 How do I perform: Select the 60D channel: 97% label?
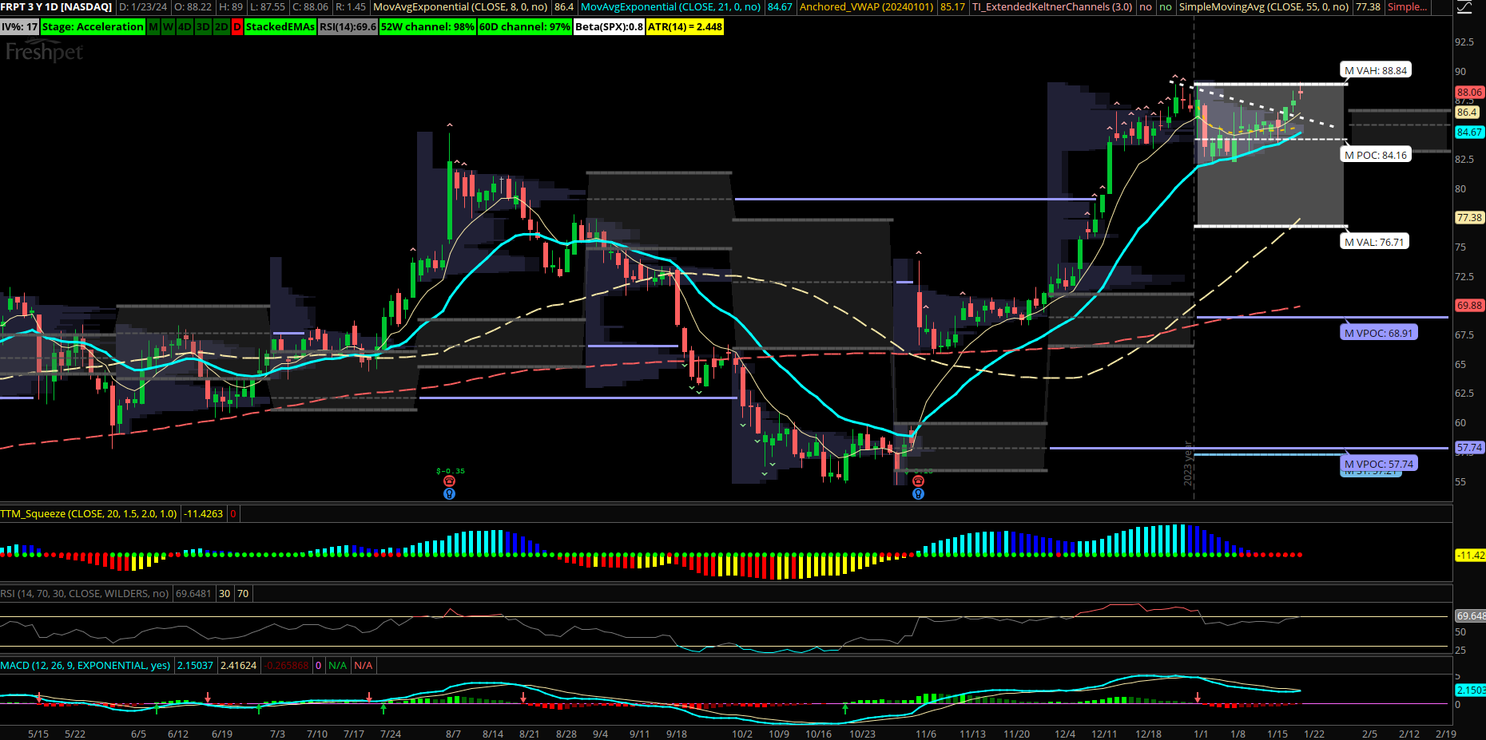tap(525, 26)
